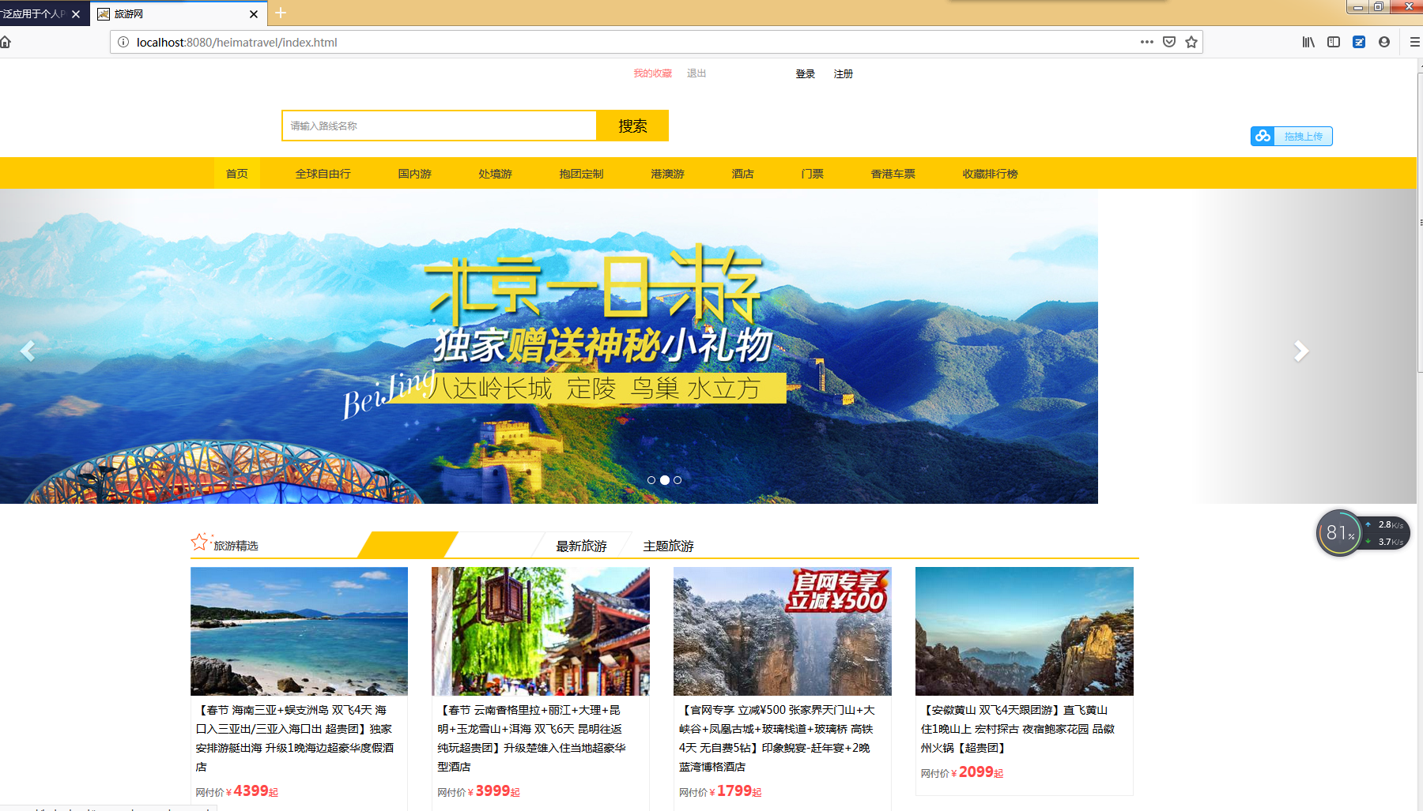Click the 3999 price text
1423x811 pixels.
point(493,791)
